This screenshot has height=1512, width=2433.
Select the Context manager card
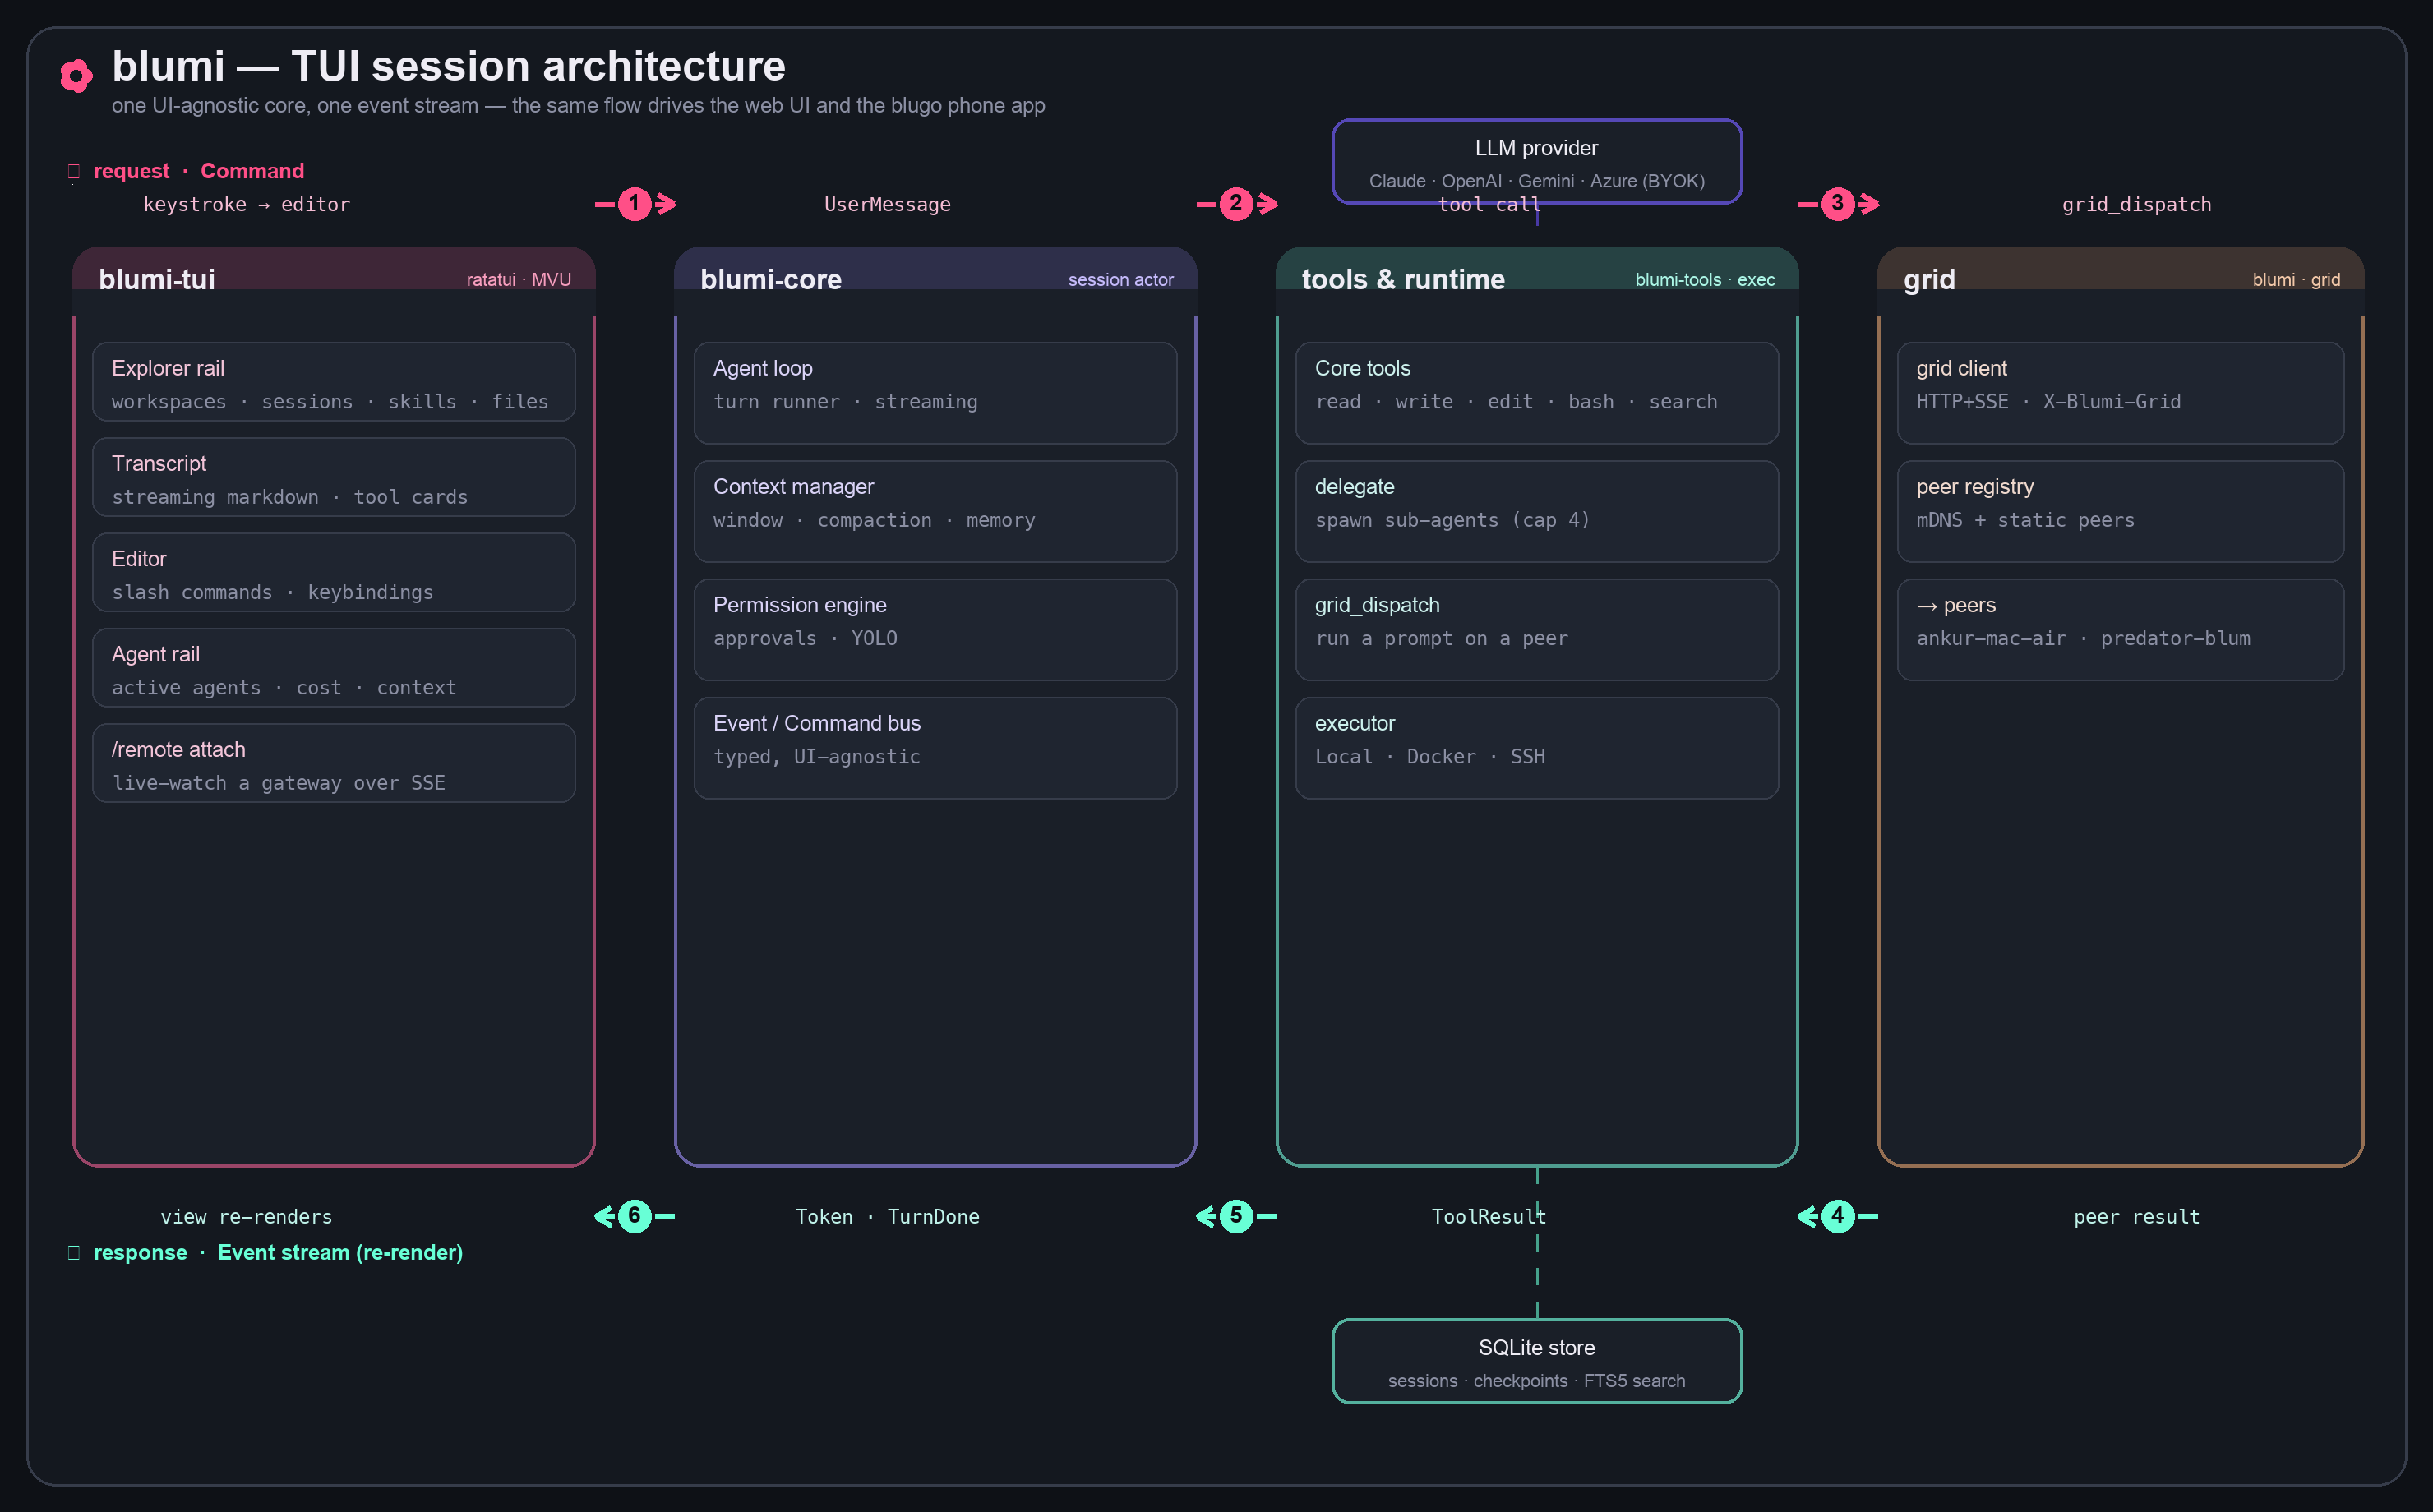[935, 511]
